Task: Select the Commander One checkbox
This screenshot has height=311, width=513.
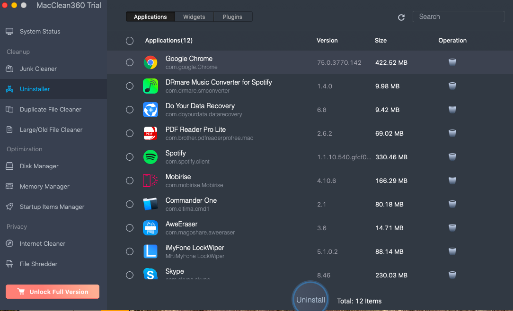Action: [130, 204]
